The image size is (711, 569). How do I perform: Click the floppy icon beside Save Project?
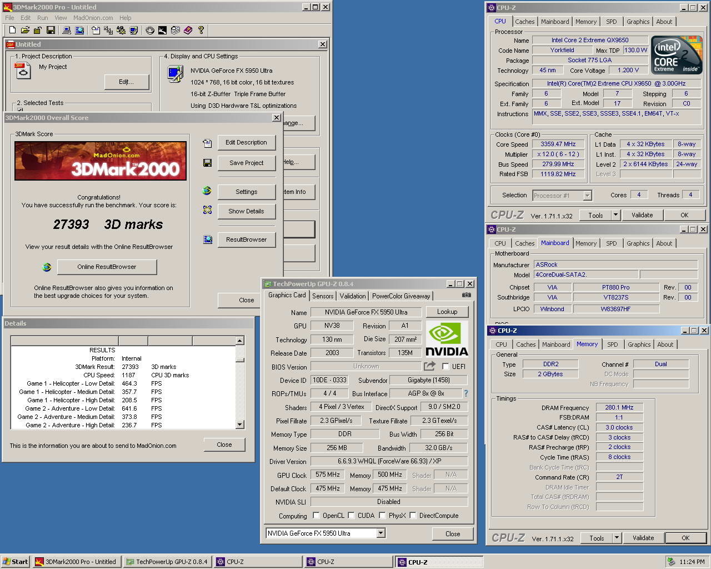coord(207,163)
